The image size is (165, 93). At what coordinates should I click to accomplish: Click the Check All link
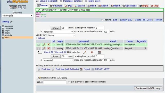tap(48, 52)
